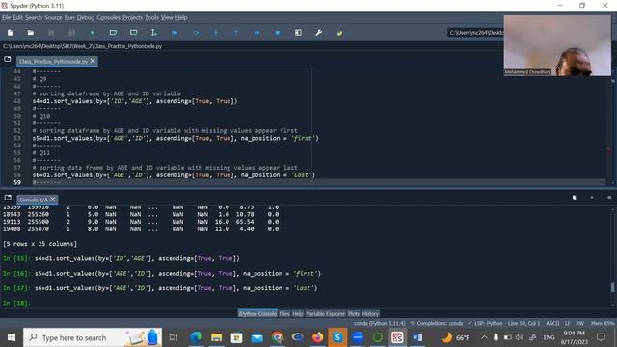Click Run cell and advance icon
This screenshot has height=347, width=617.
133,33
